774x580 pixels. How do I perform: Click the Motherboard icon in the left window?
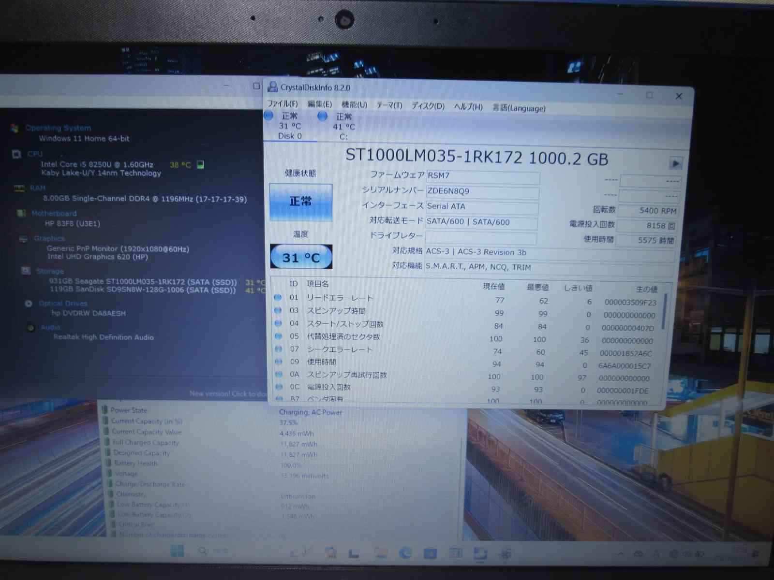point(21,213)
